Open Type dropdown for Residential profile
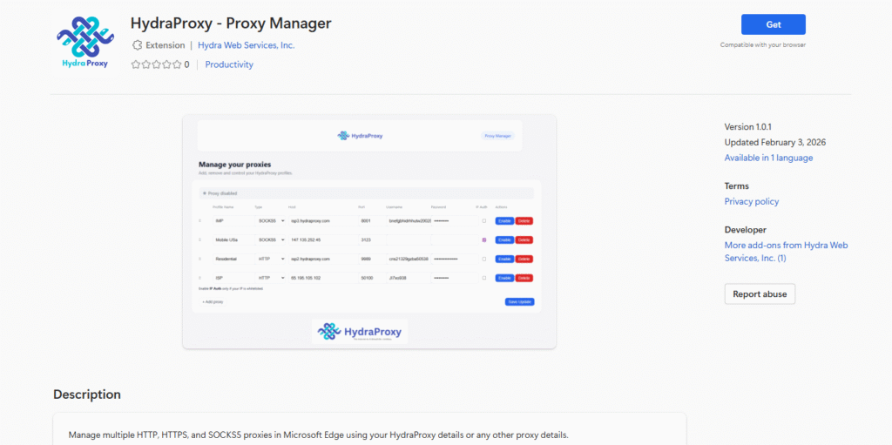The width and height of the screenshot is (892, 445). (270, 259)
